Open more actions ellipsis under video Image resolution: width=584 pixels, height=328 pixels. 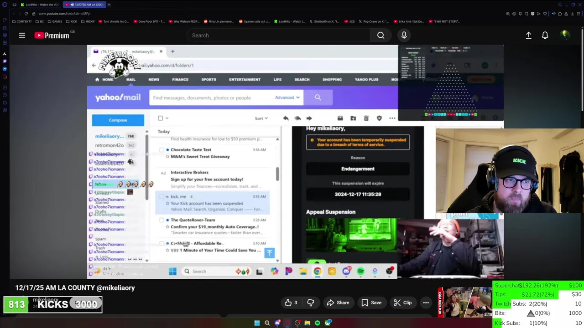[x=426, y=302]
